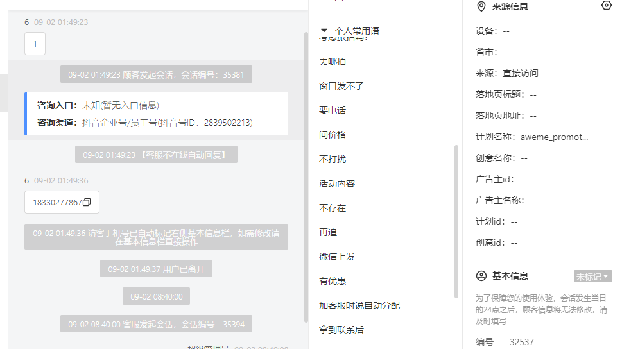
Task: Select the quick phrase 不存在
Action: [x=333, y=209]
